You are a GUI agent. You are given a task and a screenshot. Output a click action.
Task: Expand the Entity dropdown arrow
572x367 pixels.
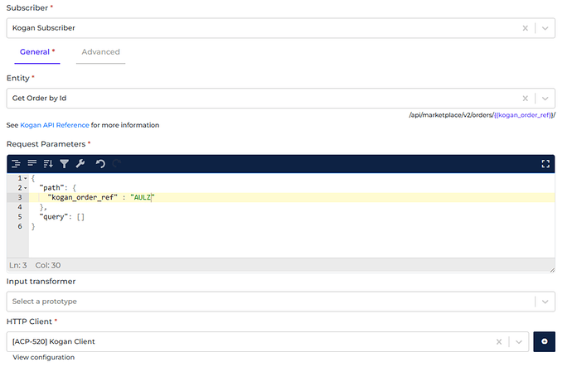(x=545, y=99)
